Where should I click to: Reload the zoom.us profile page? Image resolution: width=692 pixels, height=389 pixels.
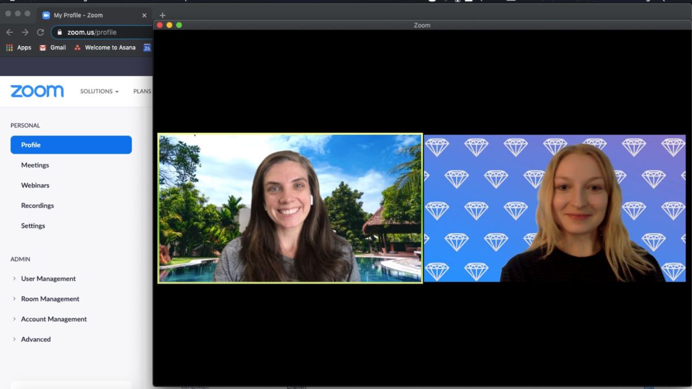(40, 32)
